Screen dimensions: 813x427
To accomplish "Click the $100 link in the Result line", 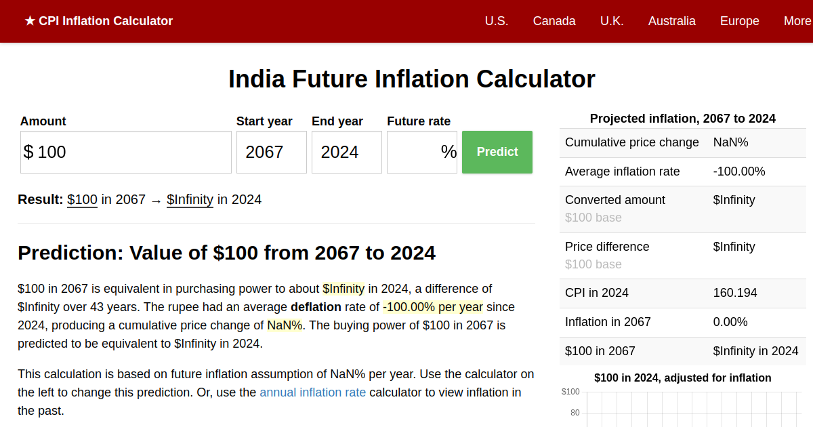I will 82,199.
